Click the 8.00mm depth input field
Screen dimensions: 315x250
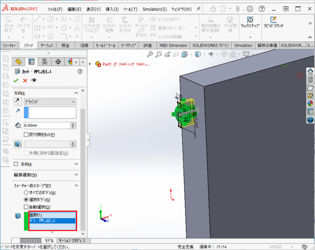(x=47, y=125)
